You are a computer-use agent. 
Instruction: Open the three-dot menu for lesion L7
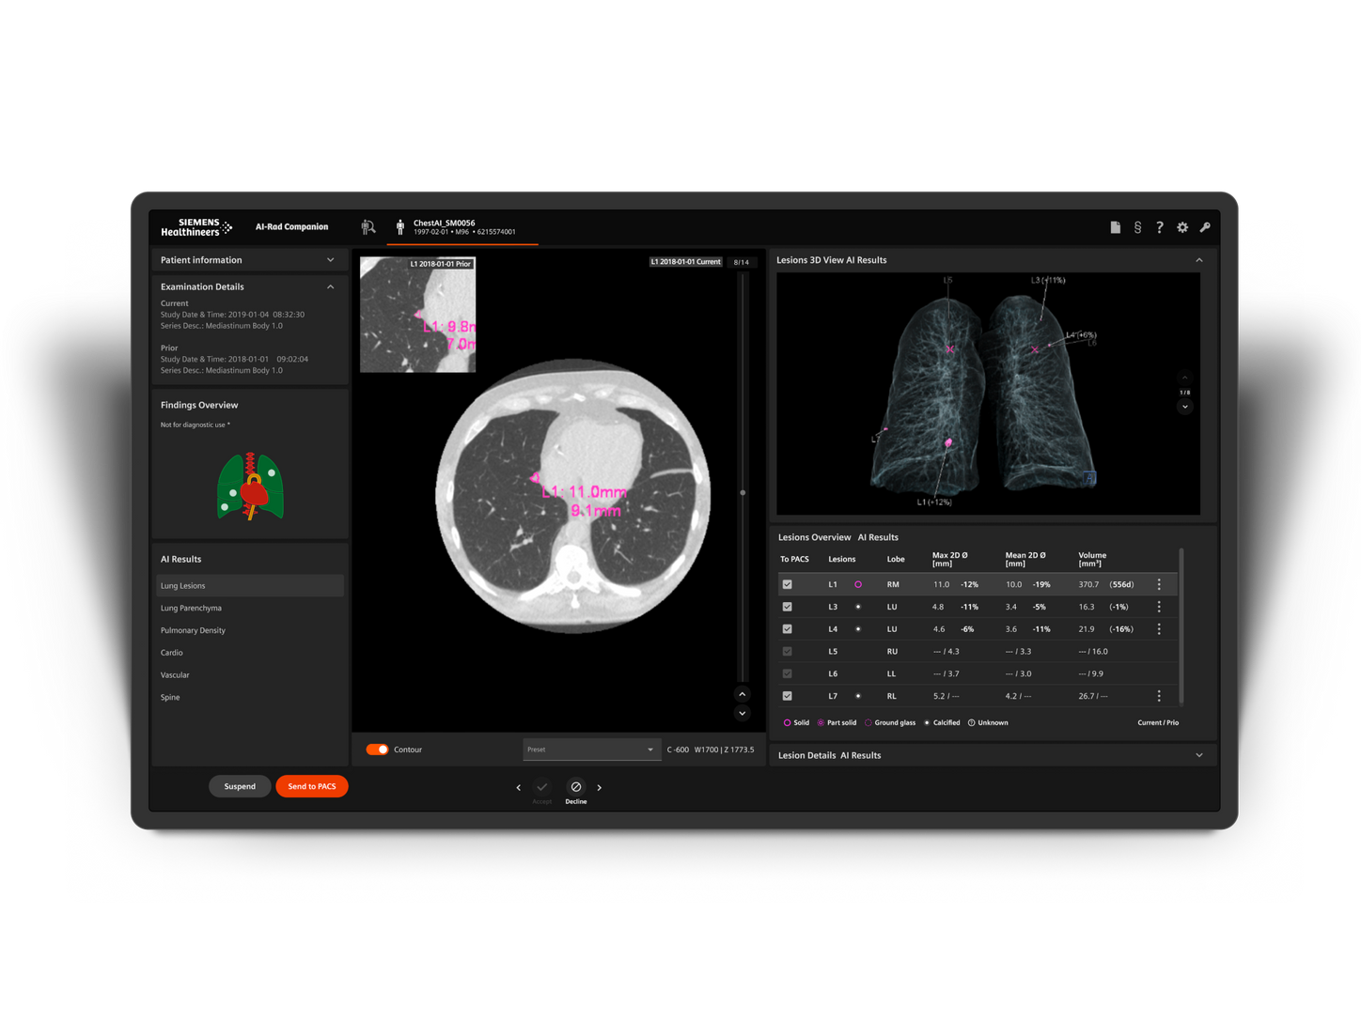(x=1159, y=696)
